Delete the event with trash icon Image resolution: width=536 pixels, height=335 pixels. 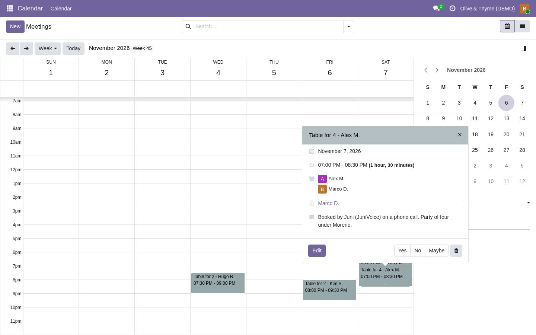point(456,251)
